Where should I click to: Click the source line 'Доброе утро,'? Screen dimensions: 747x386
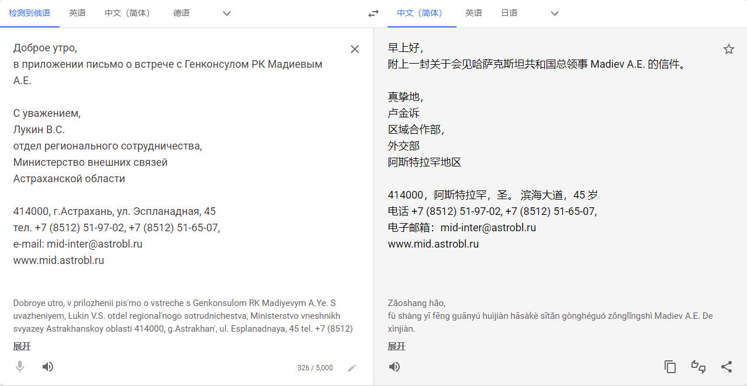[45, 48]
